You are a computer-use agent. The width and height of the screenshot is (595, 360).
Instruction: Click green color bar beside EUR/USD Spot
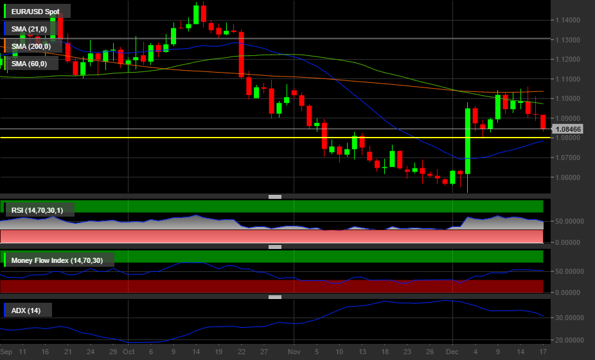(x=5, y=11)
